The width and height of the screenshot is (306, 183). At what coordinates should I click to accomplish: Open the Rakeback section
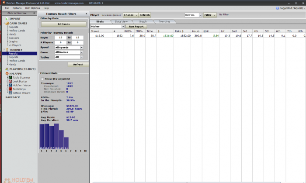13,97
